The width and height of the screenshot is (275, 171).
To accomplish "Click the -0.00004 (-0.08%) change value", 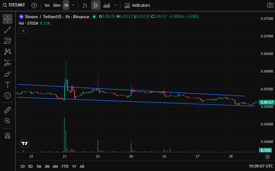I will (184, 17).
